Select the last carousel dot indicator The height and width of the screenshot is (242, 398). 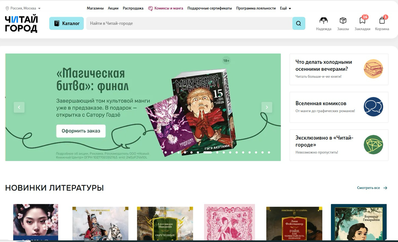(x=269, y=153)
